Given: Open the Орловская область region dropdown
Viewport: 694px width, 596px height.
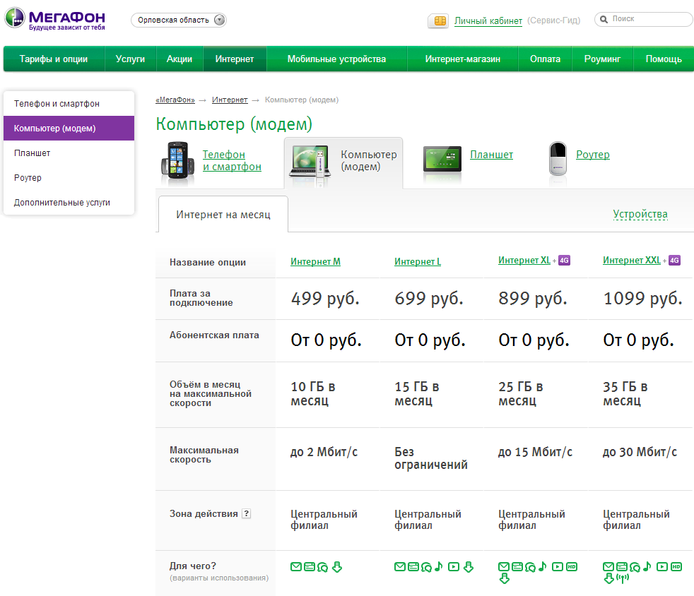Looking at the screenshot, I should point(178,20).
